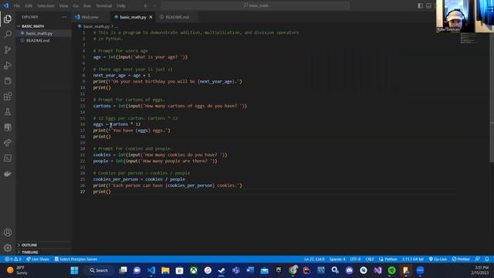The width and height of the screenshot is (494, 278).
Task: Open the Accounts menu icon
Action: pyautogui.click(x=8, y=232)
